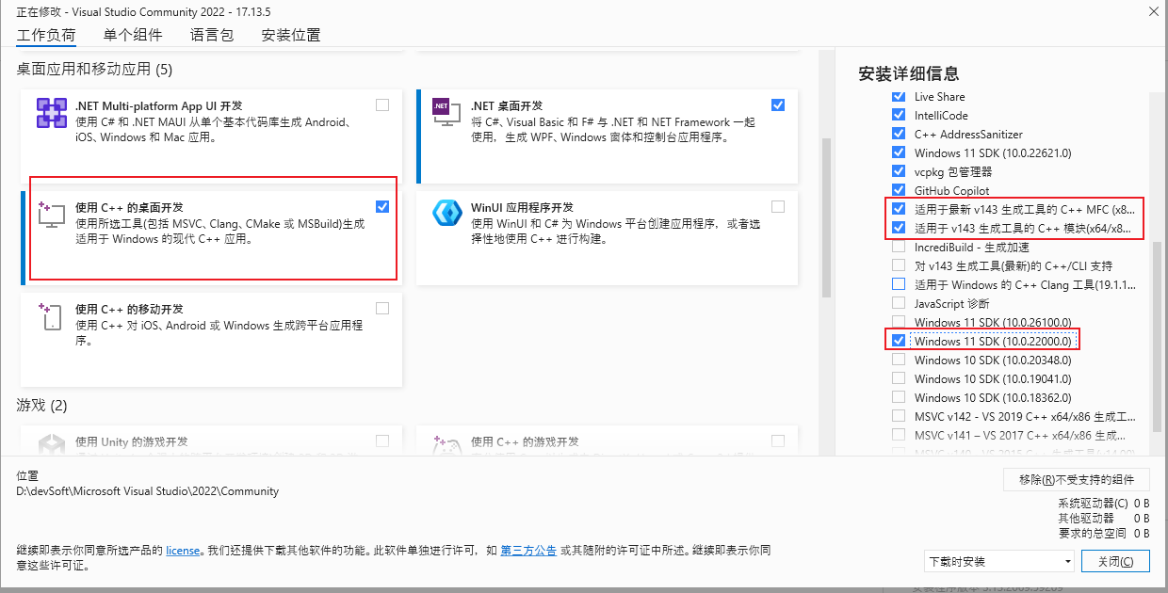Viewport: 1168px width, 593px height.
Task: Check Windows 10 SDK (10.0.19041.0)
Action: coord(899,378)
